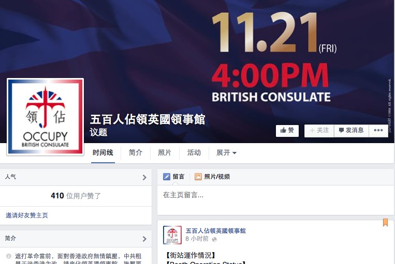This screenshot has height=264, width=395.
Task: Open the 照片 photos tab
Action: coord(165,152)
